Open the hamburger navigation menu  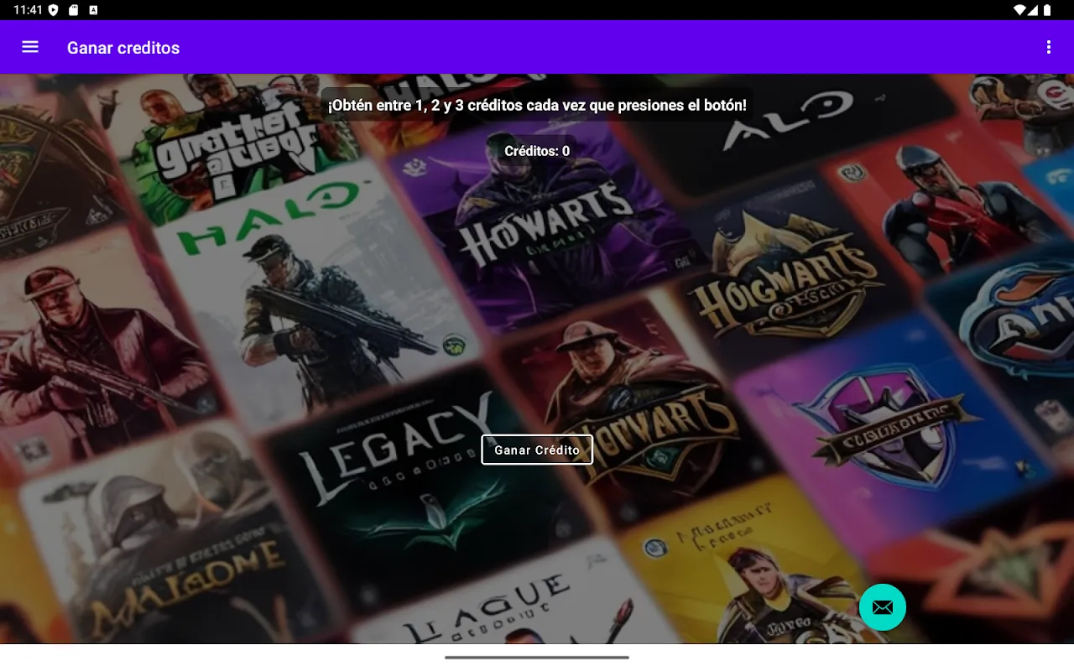(x=30, y=47)
